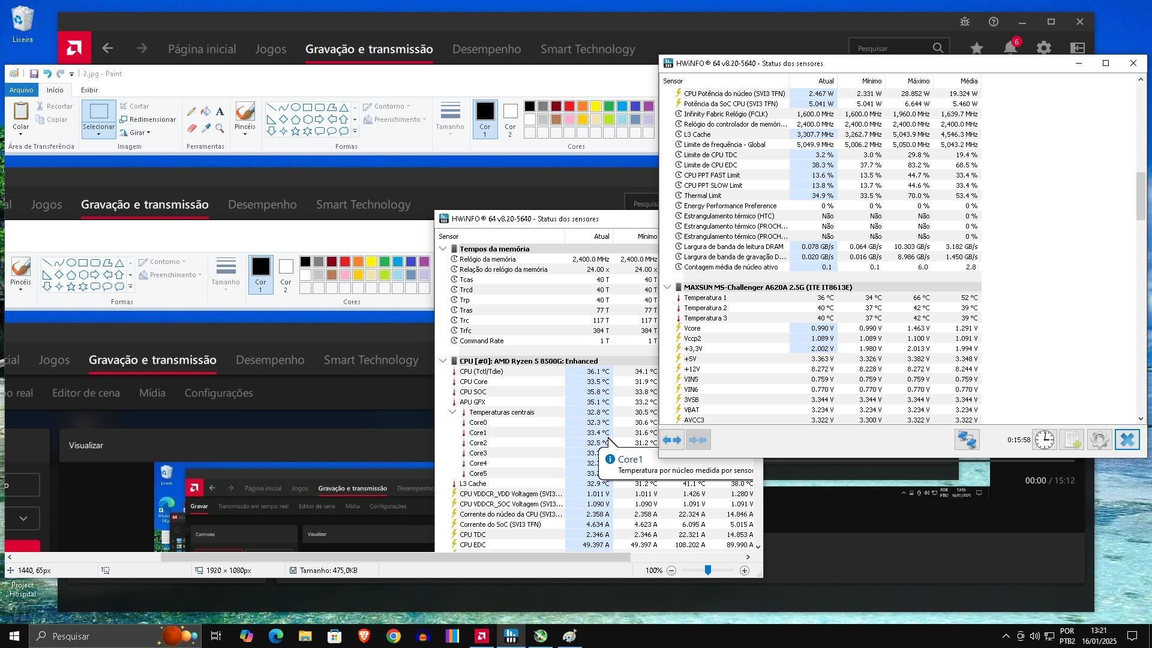Image resolution: width=1152 pixels, height=648 pixels.
Task: Click the Média column header in HWiNFO
Action: pyautogui.click(x=958, y=81)
